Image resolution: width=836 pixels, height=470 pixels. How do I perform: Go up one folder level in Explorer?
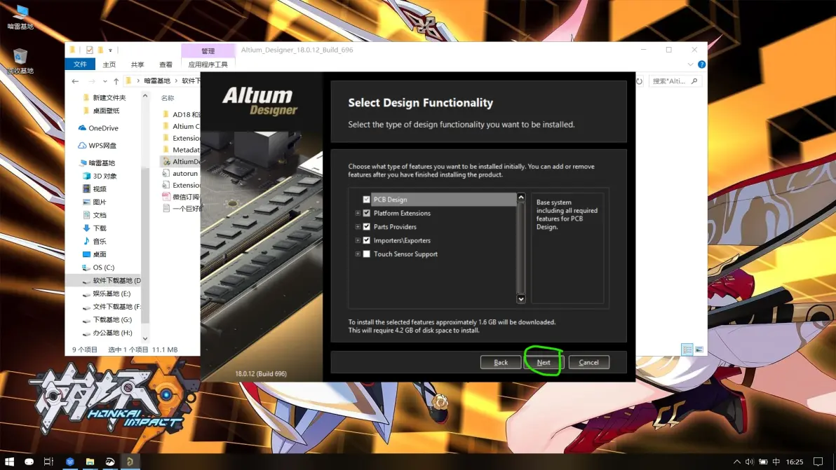(116, 81)
